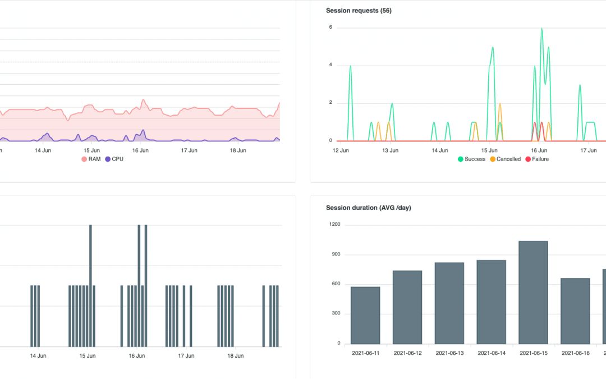Screen dimensions: 606x379
Task: Click the Success peak of 3 before 17 Jun
Action: [580, 85]
